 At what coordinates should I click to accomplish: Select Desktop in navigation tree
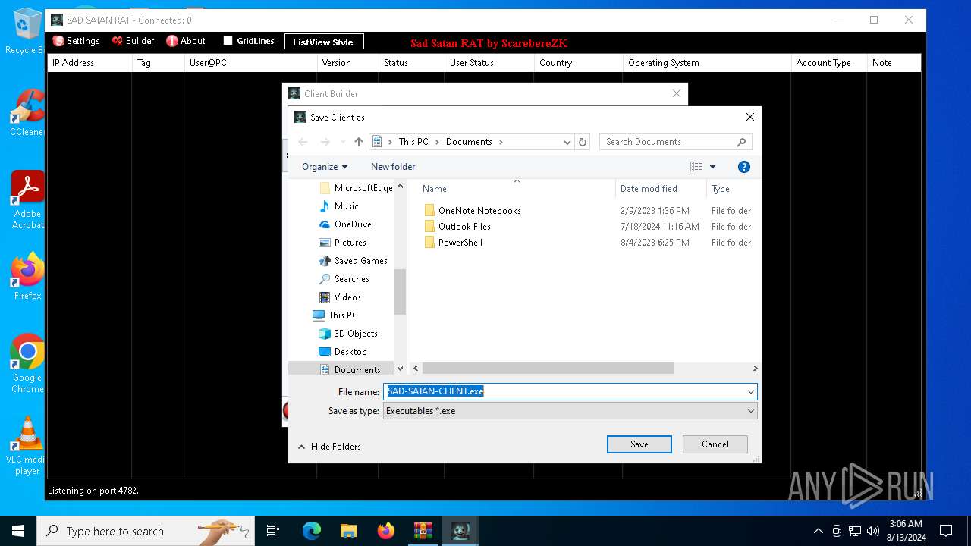(343, 352)
